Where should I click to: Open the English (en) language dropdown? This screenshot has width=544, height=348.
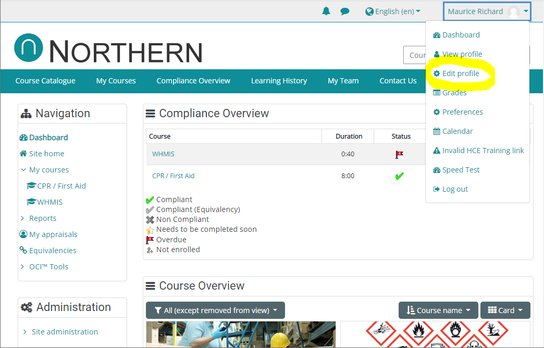click(393, 11)
